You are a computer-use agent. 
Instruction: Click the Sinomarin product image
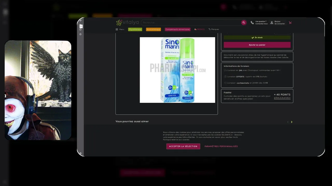177,70
